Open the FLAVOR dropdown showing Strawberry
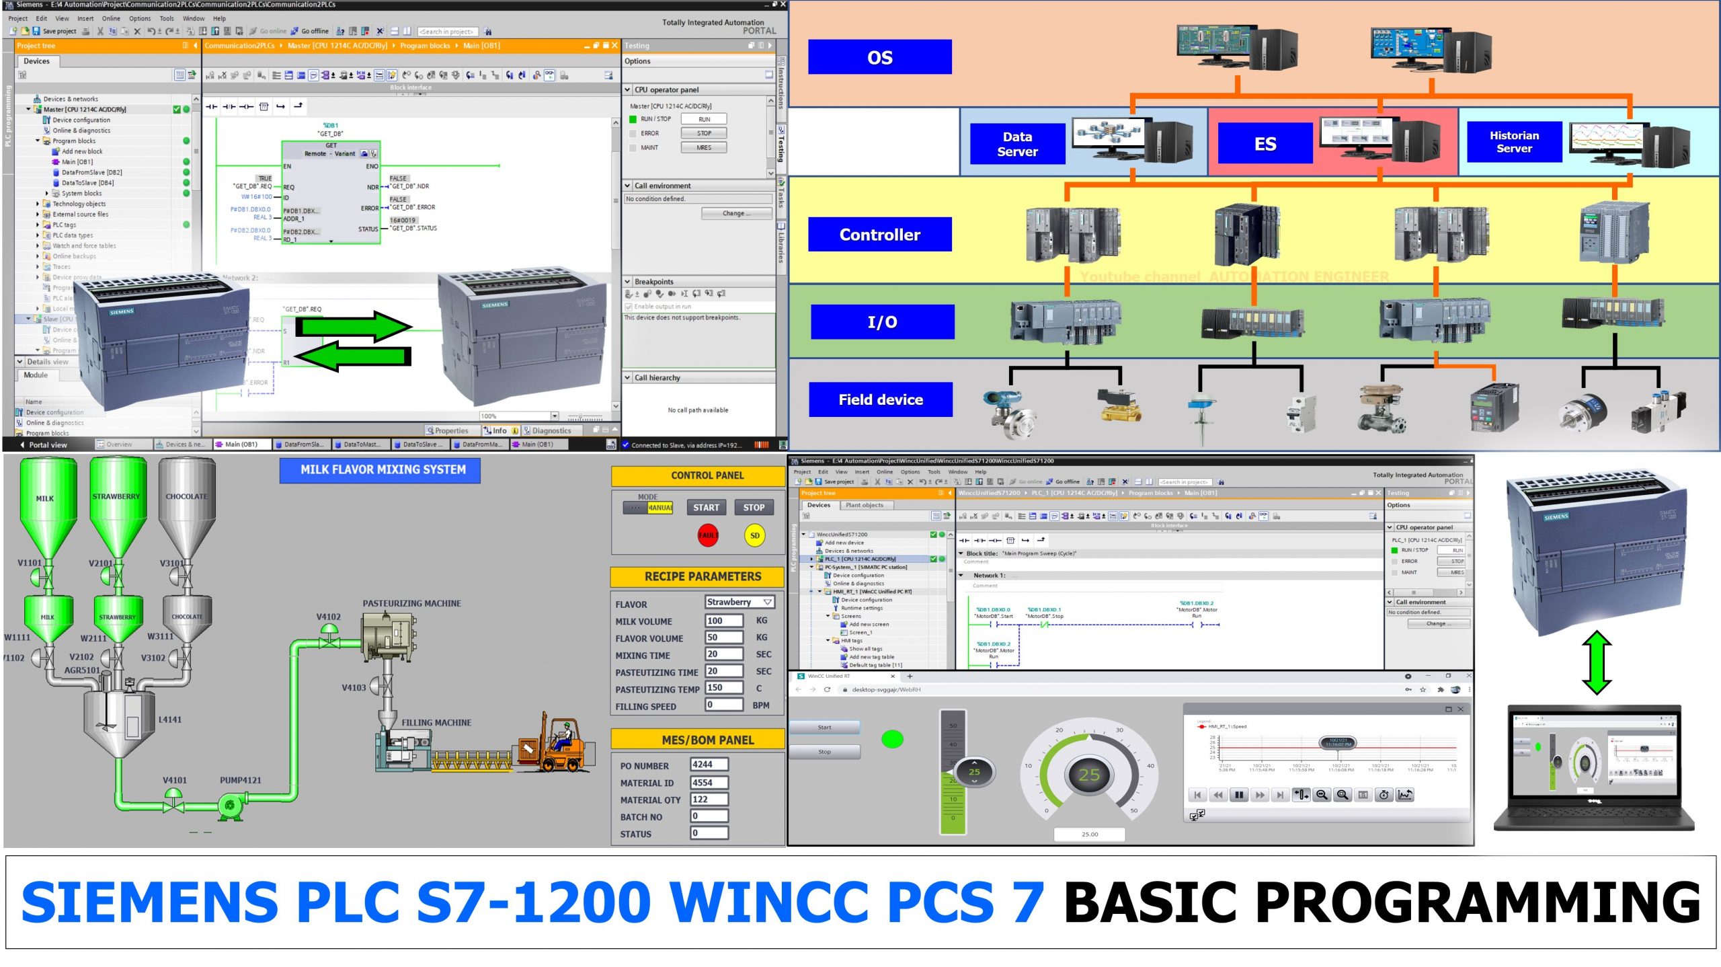The width and height of the screenshot is (1721, 967). pos(766,603)
